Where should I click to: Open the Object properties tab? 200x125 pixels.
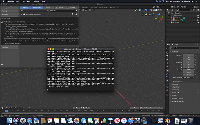167,70
